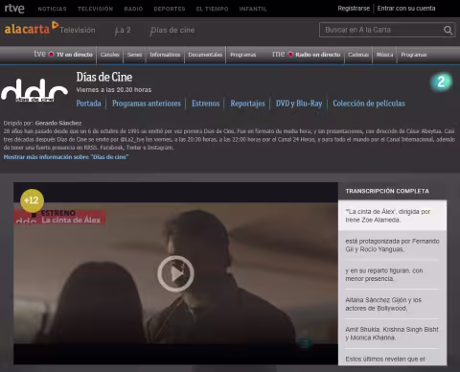Open Radio in top menu
The width and height of the screenshot is (460, 372).
pyautogui.click(x=133, y=9)
